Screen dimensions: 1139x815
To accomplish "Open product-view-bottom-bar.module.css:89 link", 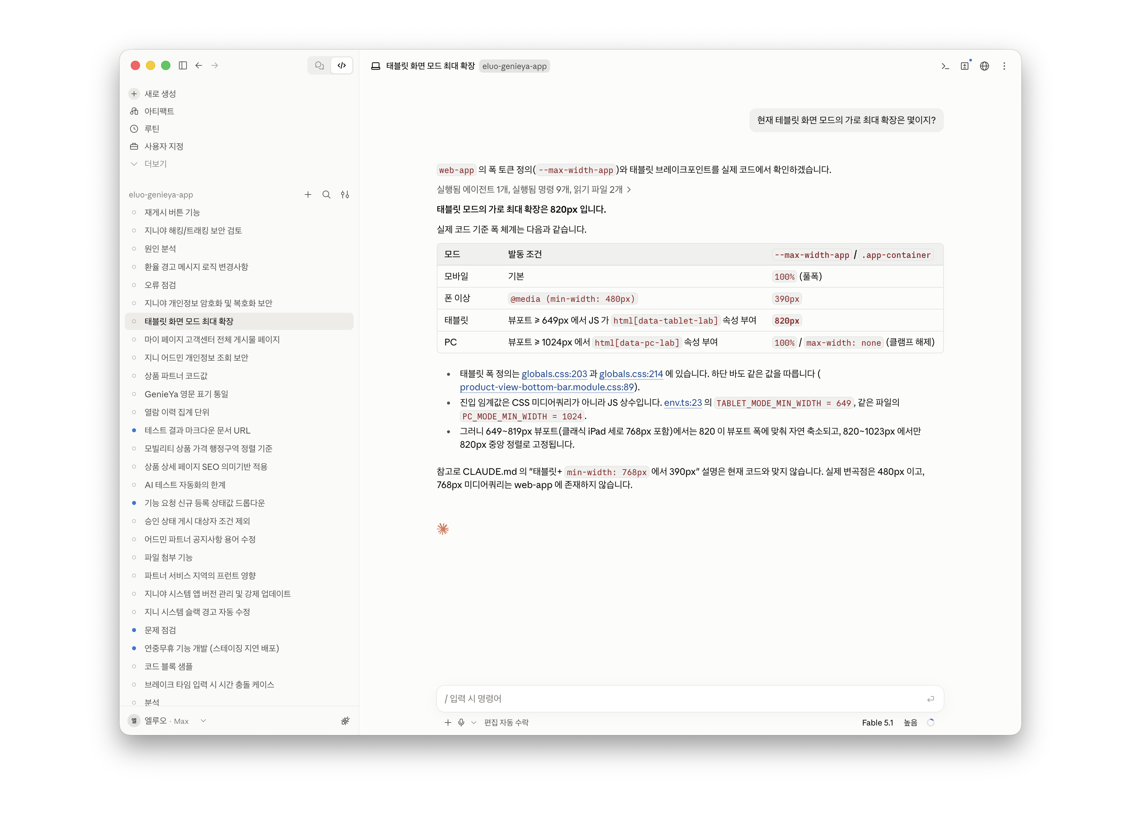I will (x=547, y=387).
